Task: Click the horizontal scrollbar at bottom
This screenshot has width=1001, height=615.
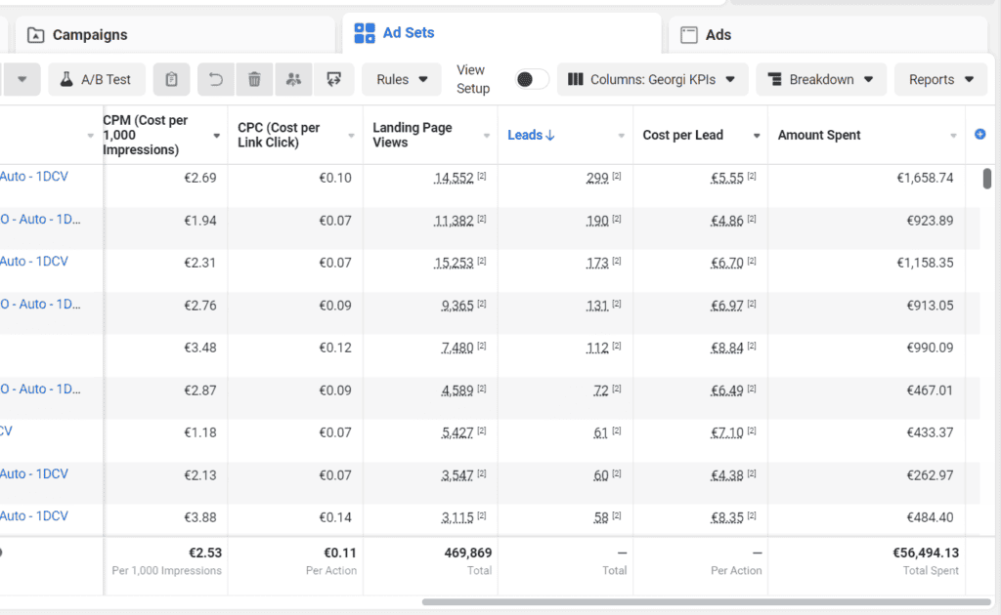Action: point(706,601)
